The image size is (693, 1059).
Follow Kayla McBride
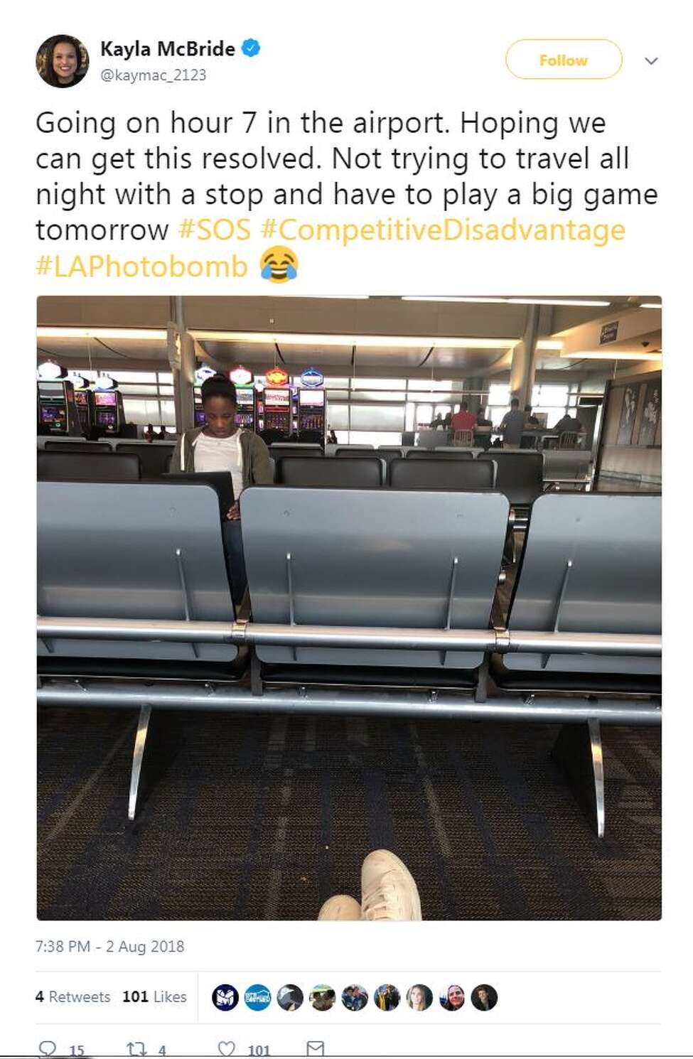click(564, 60)
